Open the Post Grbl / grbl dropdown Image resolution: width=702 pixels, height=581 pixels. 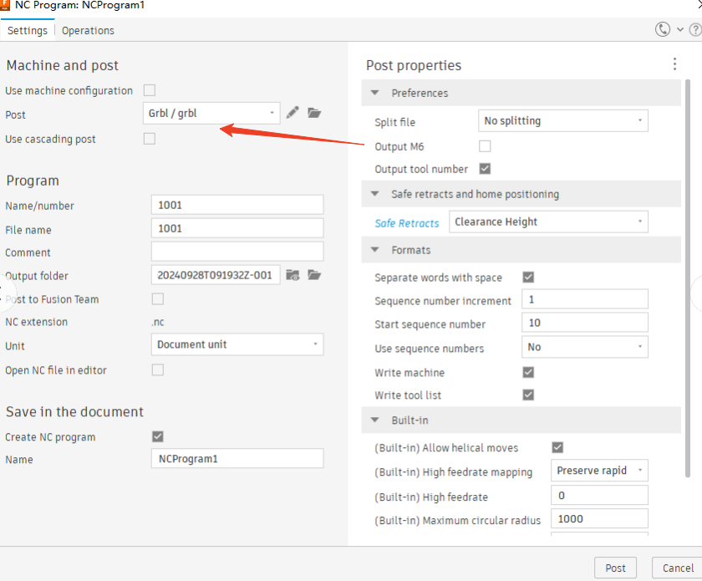pyautogui.click(x=211, y=113)
